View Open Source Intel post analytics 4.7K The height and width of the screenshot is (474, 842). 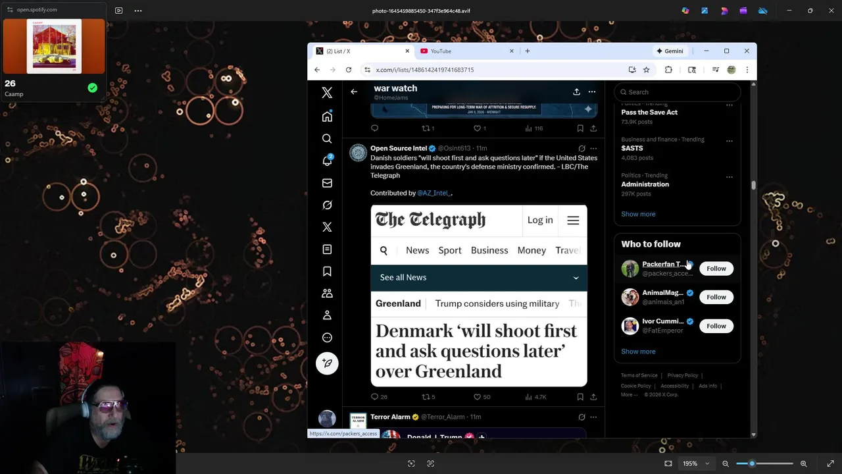535,397
